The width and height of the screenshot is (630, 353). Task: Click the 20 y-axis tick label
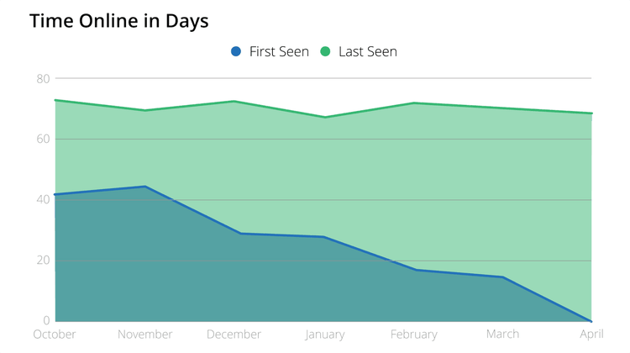[42, 261]
